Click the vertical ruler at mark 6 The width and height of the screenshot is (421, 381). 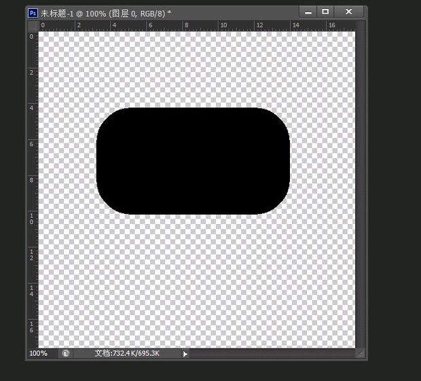click(32, 143)
